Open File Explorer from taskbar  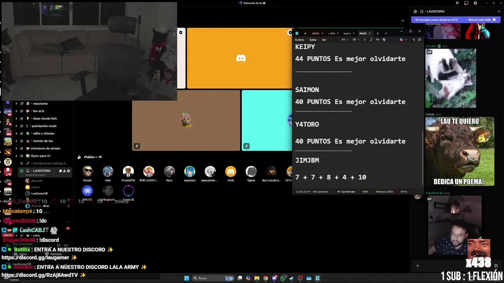tap(257, 278)
